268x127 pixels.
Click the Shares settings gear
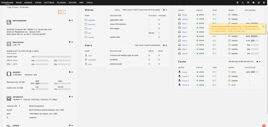click(164, 10)
